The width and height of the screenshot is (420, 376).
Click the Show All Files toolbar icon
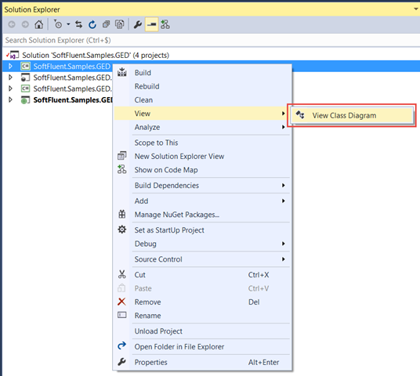119,24
